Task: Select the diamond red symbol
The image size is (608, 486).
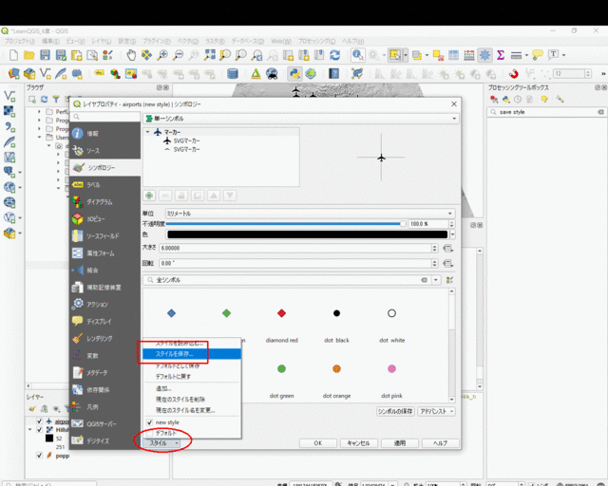Action: coord(282,313)
